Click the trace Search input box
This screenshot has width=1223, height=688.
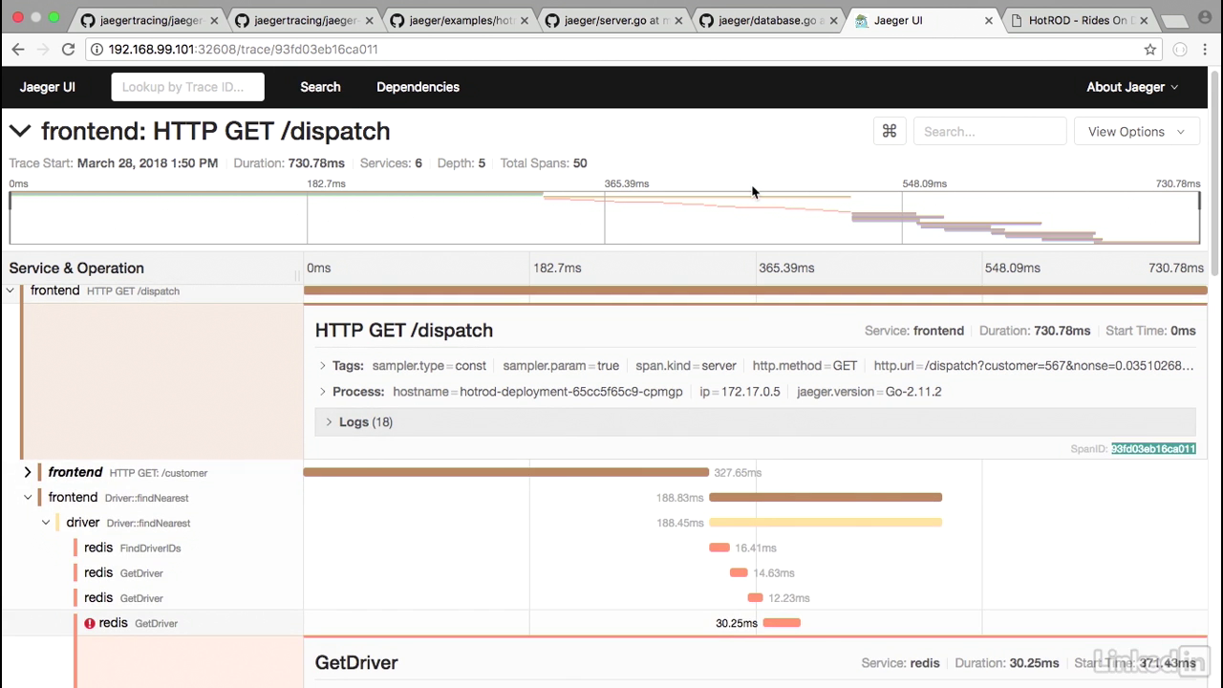pyautogui.click(x=990, y=132)
